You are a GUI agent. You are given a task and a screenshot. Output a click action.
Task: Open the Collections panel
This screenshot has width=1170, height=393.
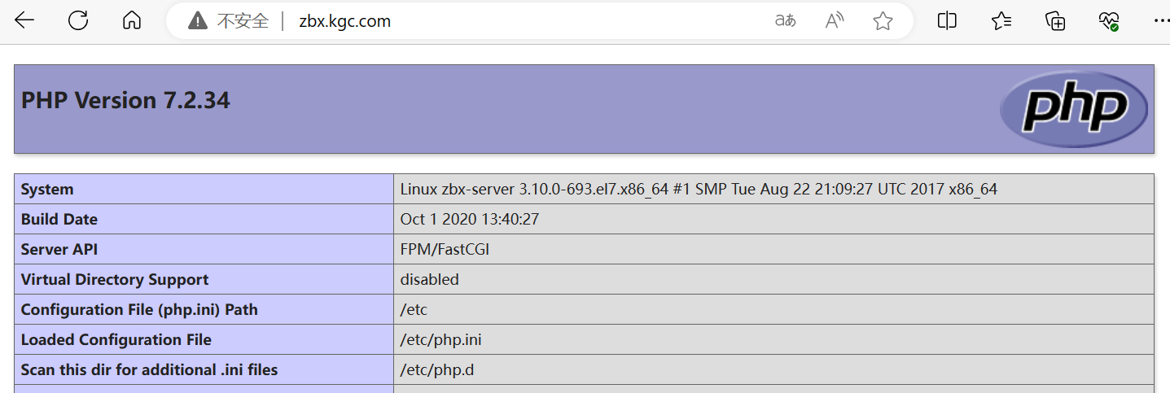(x=1055, y=21)
